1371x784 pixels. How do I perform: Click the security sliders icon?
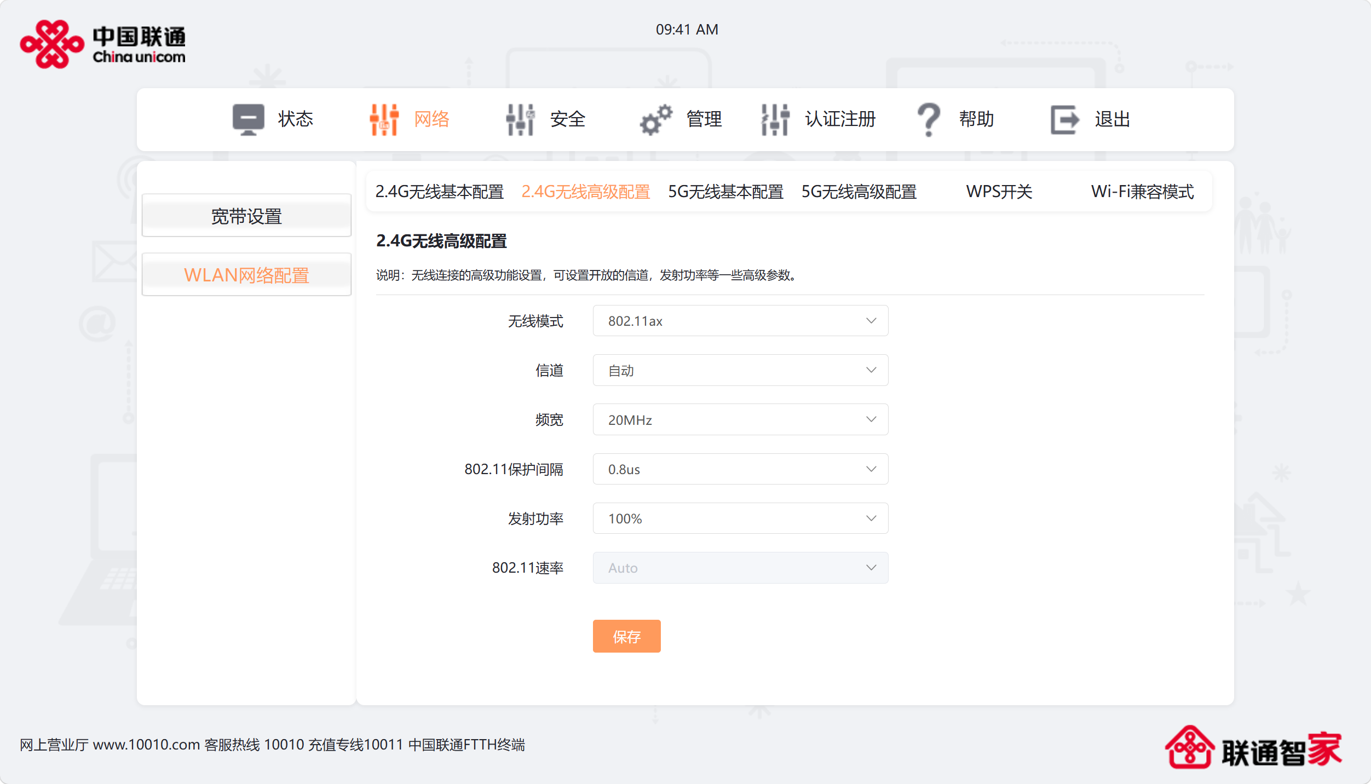(x=520, y=119)
